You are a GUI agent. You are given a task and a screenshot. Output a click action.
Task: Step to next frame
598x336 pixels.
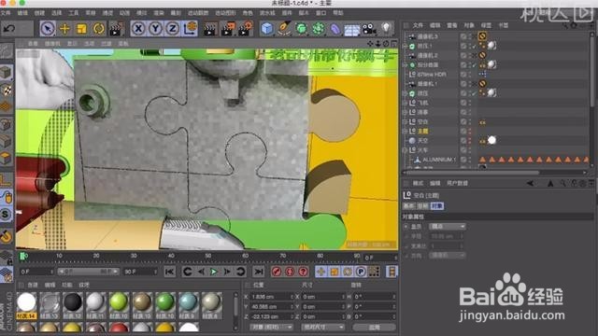point(227,272)
